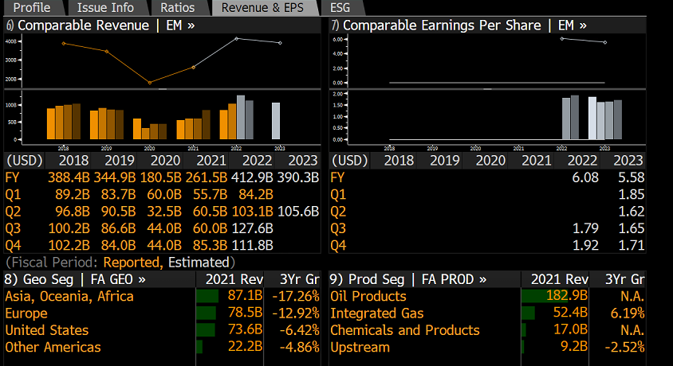The height and width of the screenshot is (366, 673).
Task: Select the Revenue & EPS tab
Action: point(262,8)
